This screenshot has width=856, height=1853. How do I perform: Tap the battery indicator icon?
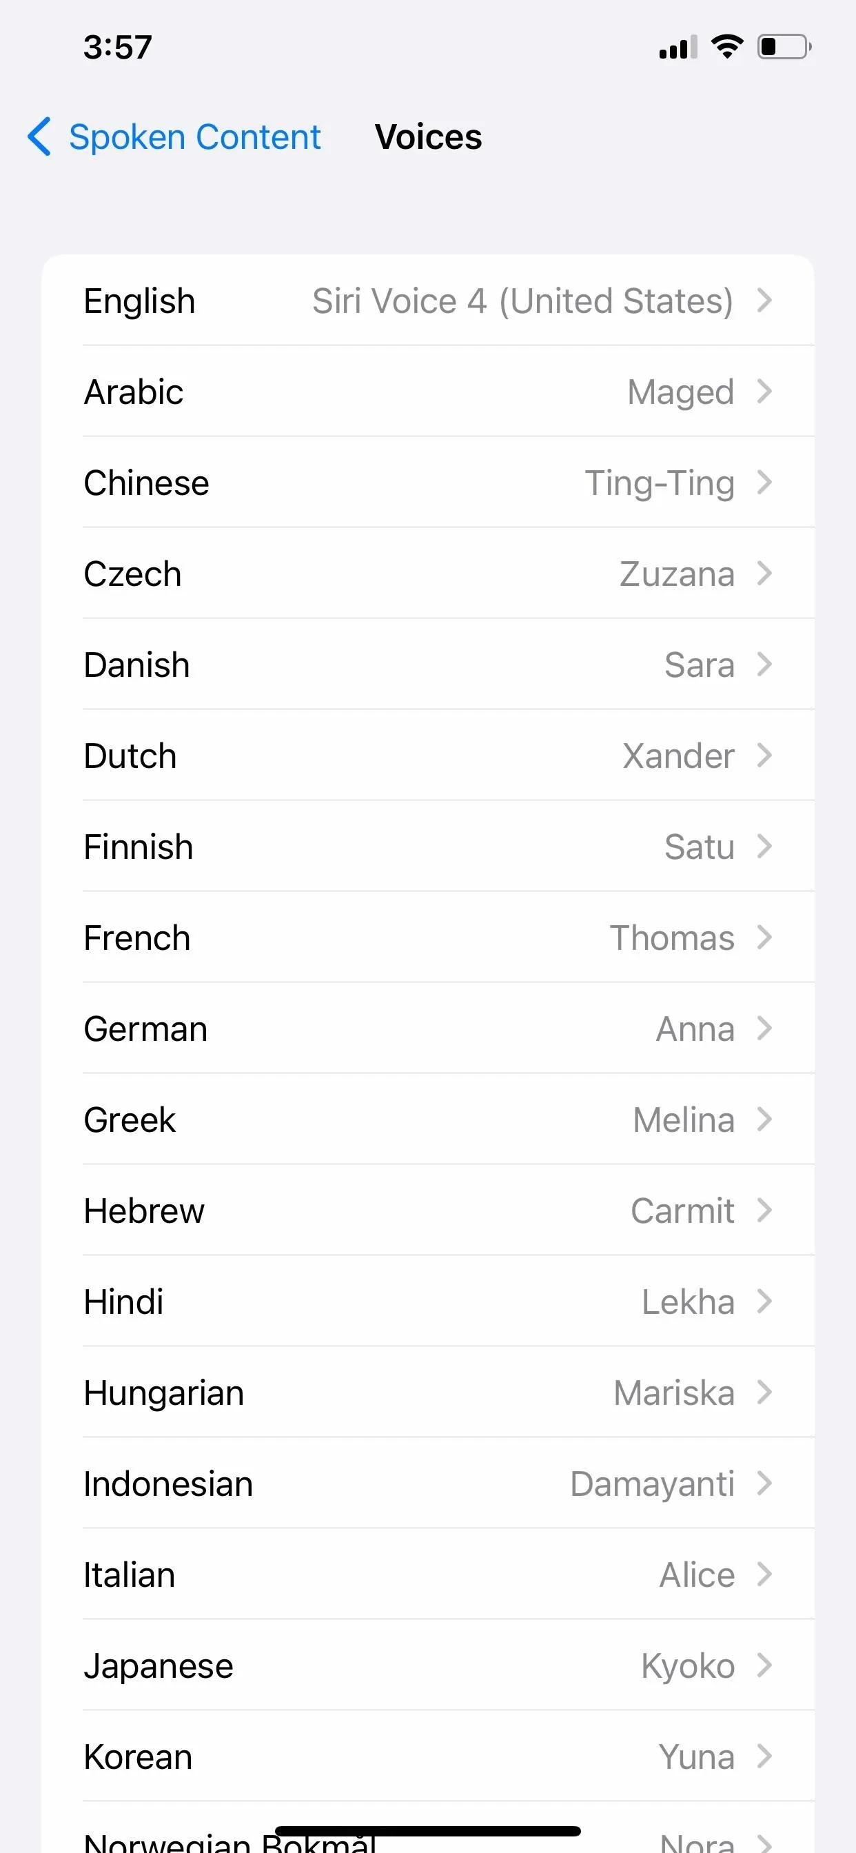click(x=785, y=47)
